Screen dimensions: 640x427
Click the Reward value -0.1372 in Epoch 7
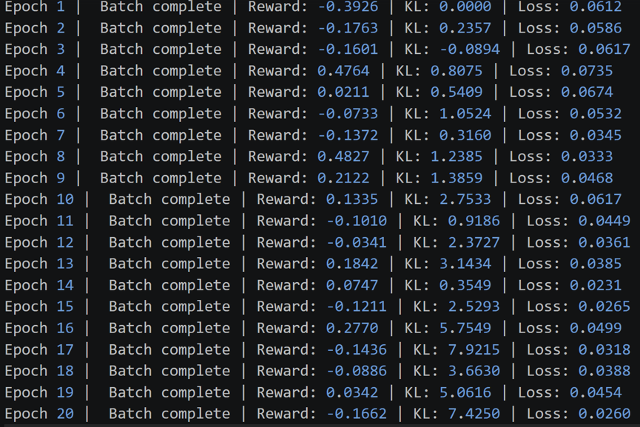pos(348,135)
